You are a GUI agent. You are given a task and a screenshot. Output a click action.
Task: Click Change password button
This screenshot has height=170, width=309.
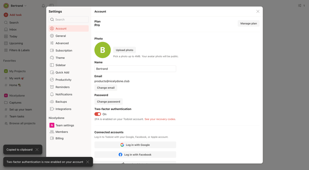[x=109, y=102]
